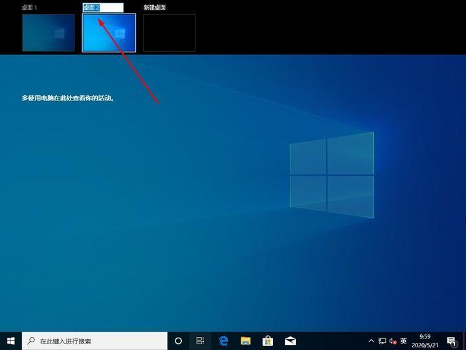
Task: Click the taskbar search box
Action: click(95, 340)
